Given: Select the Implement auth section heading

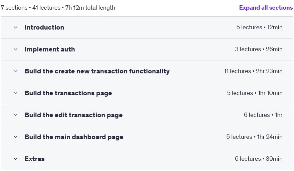Looking at the screenshot, I should pos(50,49).
